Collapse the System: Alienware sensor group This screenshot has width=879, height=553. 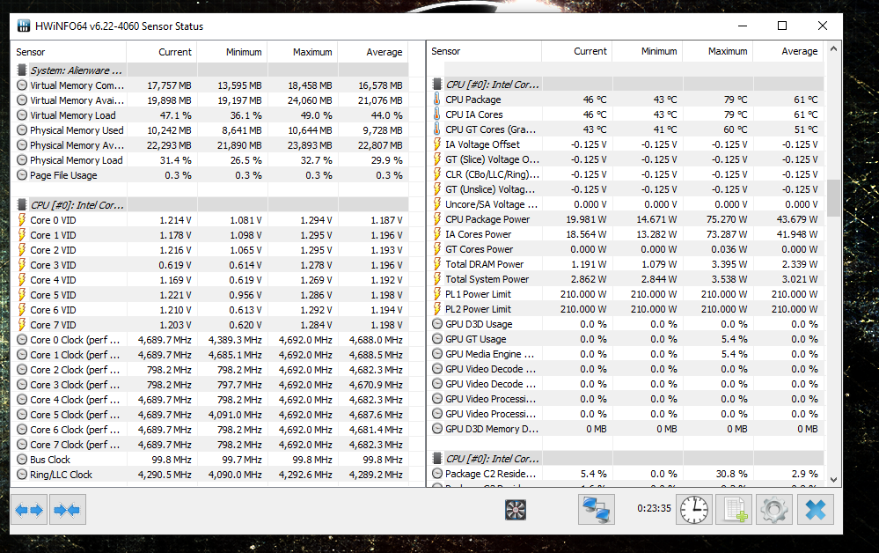[x=77, y=70]
